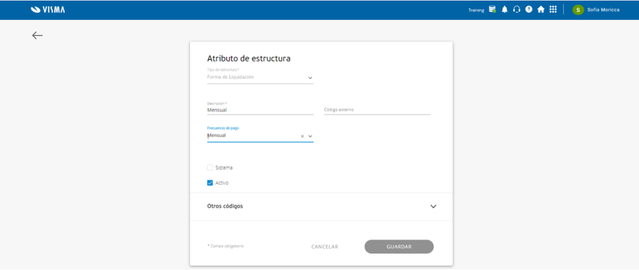Open notifications bell

(505, 10)
